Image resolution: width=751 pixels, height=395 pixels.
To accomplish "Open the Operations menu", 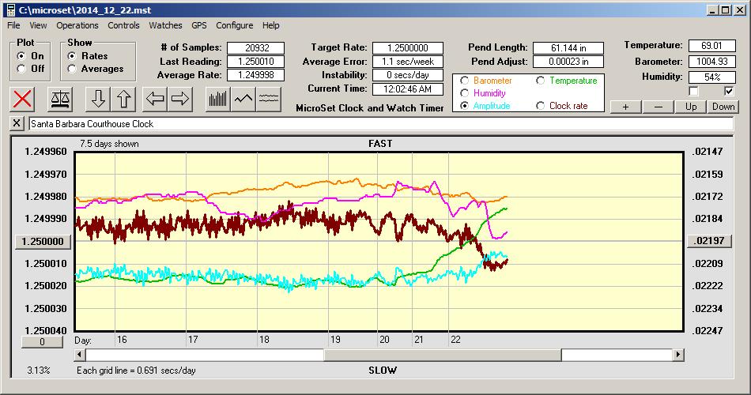I will (77, 25).
